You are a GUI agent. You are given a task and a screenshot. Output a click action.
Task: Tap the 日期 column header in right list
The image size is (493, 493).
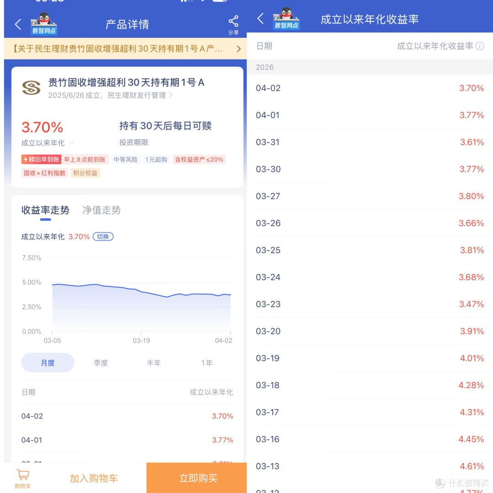tap(264, 46)
